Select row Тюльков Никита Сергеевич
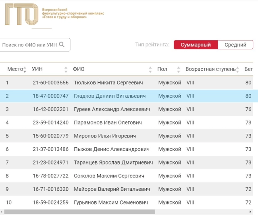The image size is (258, 217). click(x=127, y=83)
